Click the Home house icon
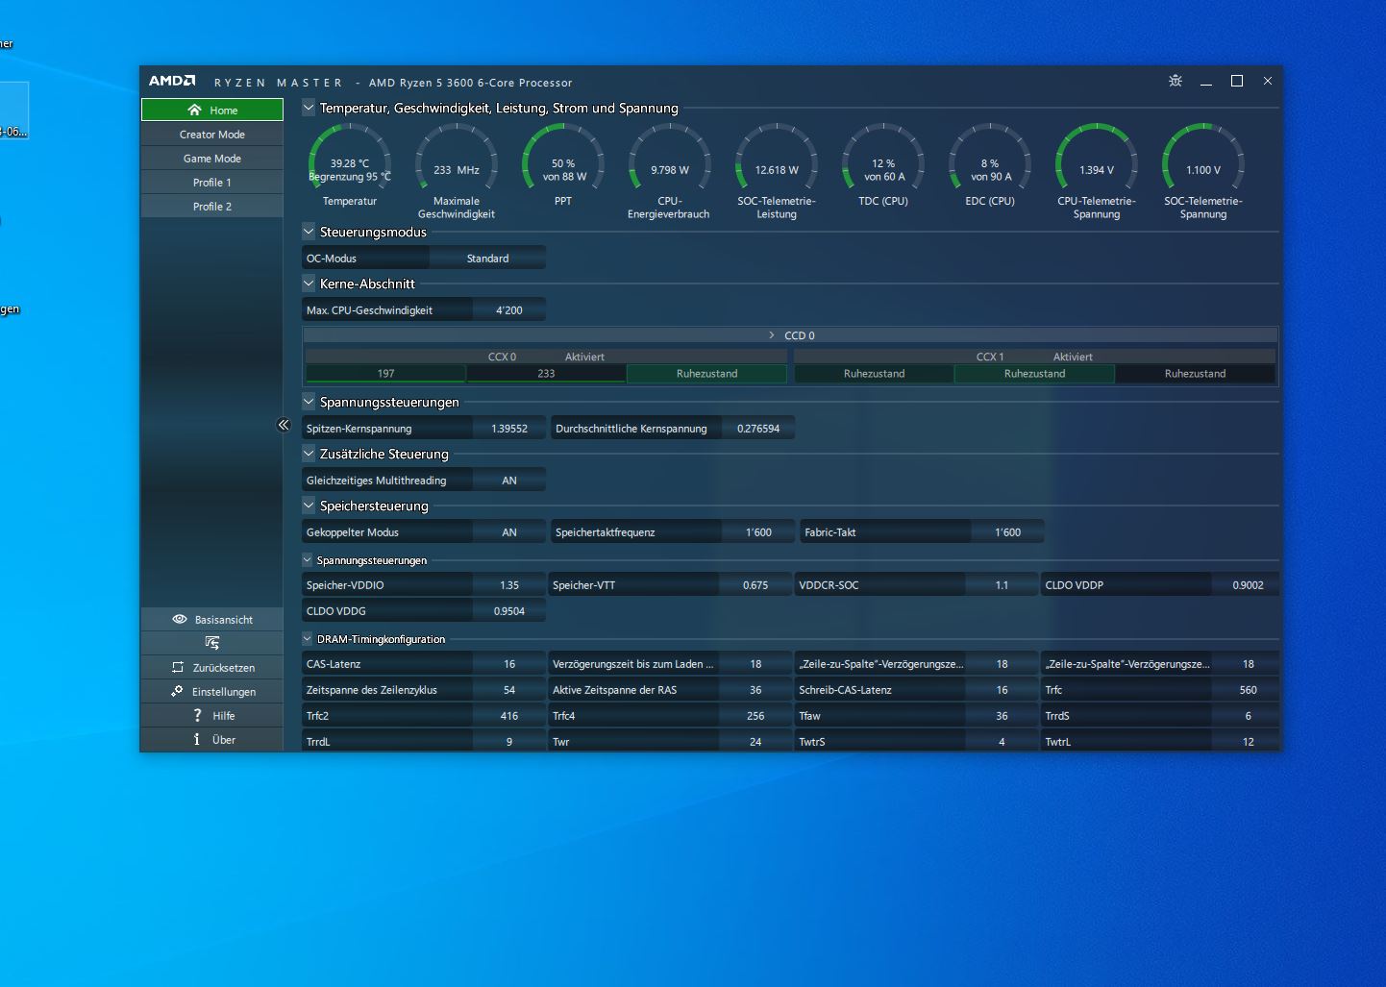This screenshot has height=987, width=1386. click(x=194, y=110)
